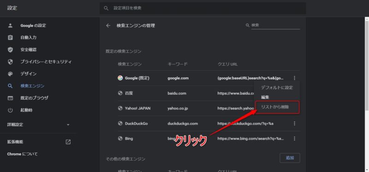Viewport: 369px width, 172px height.
Task: Click the globe icon next to 百度
Action: tap(120, 93)
